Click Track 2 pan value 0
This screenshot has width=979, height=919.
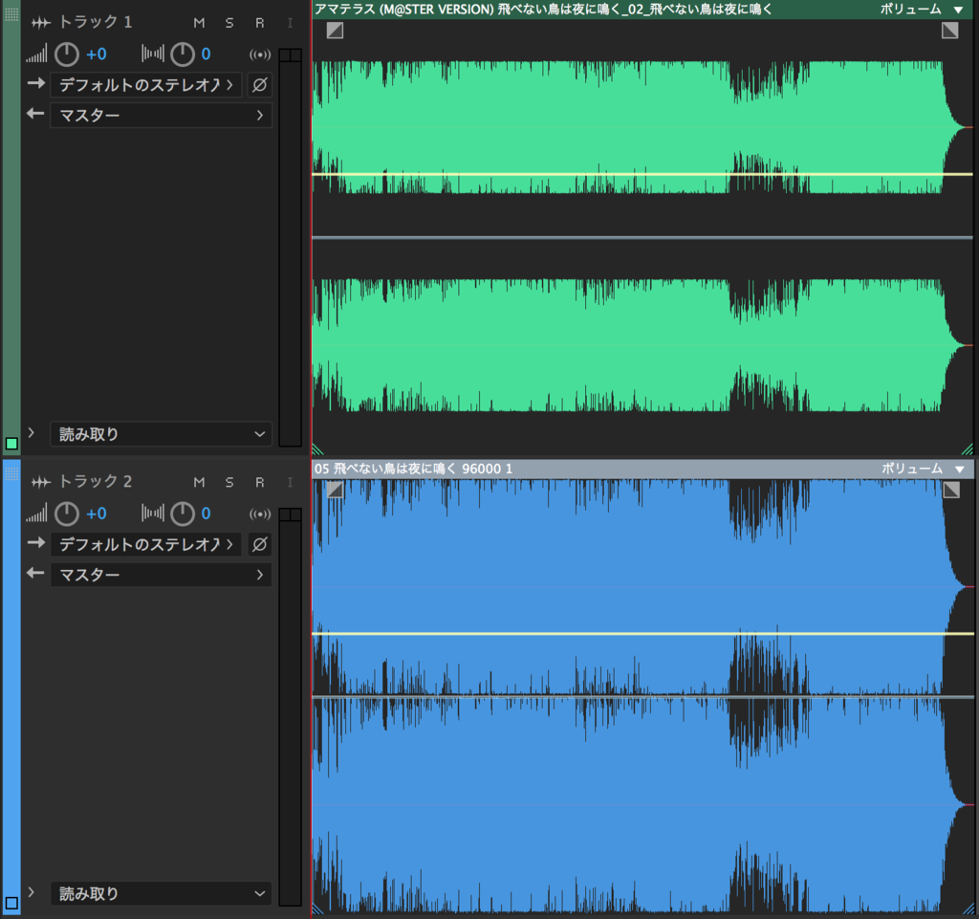207,514
